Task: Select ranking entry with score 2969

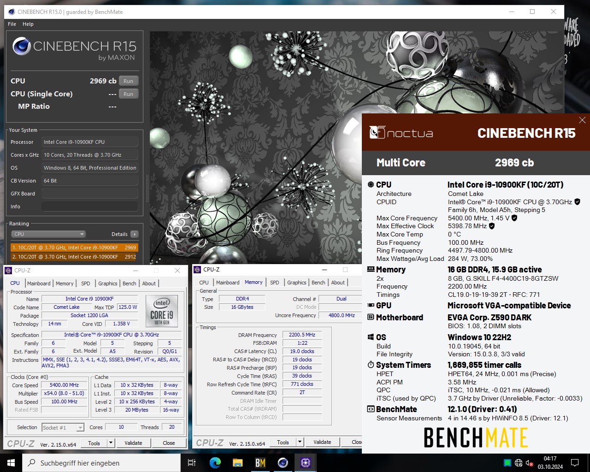Action: pyautogui.click(x=74, y=248)
